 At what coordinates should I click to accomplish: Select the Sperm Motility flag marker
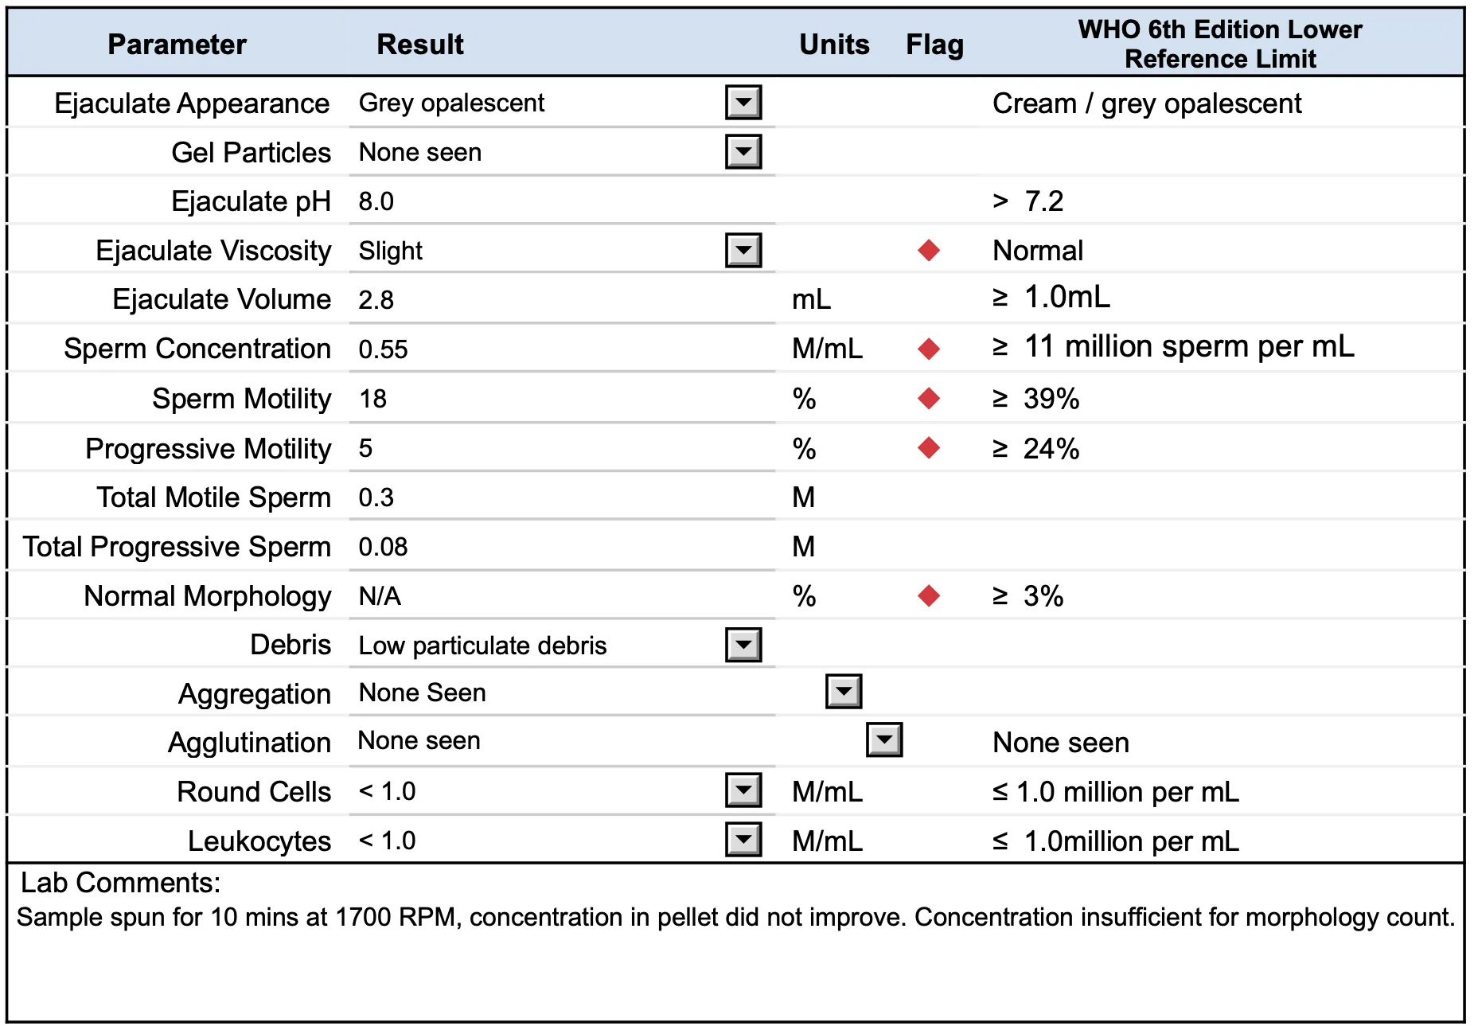929,398
